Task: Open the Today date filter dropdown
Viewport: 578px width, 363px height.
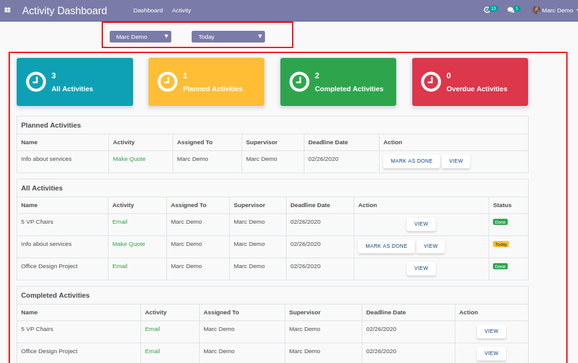Action: [x=228, y=36]
